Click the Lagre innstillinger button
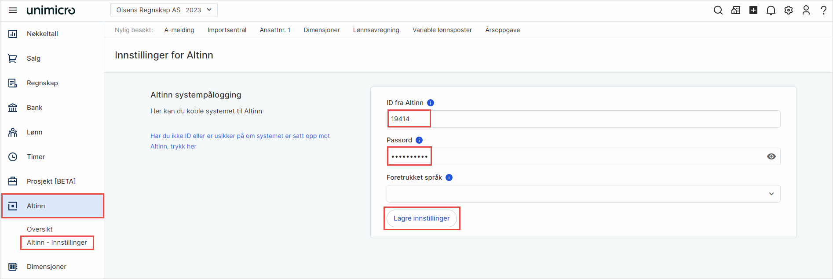 (x=421, y=218)
